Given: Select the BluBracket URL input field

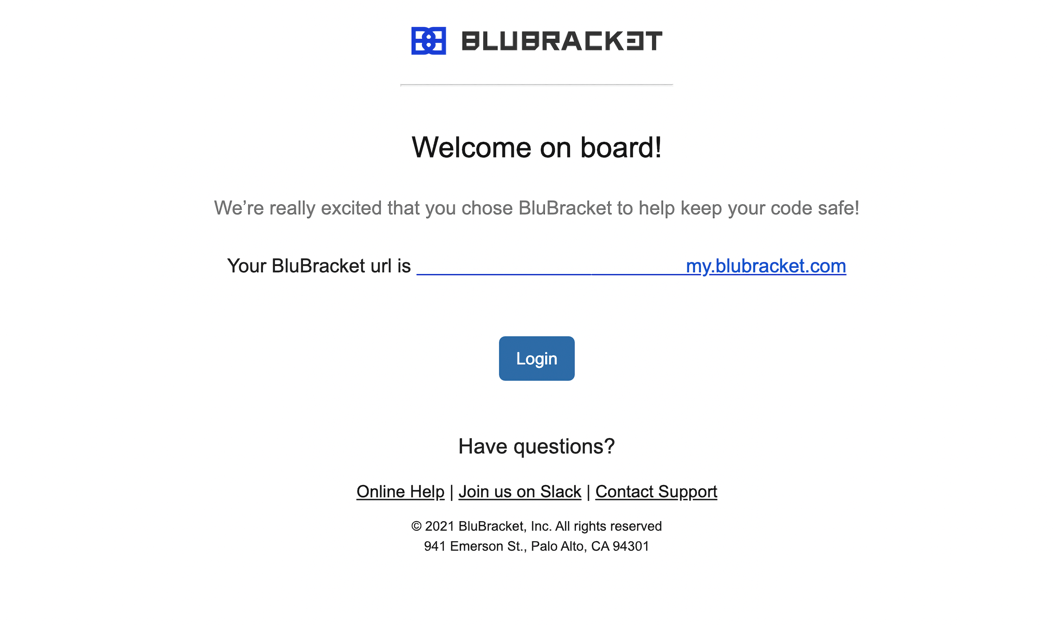Looking at the screenshot, I should pyautogui.click(x=551, y=266).
